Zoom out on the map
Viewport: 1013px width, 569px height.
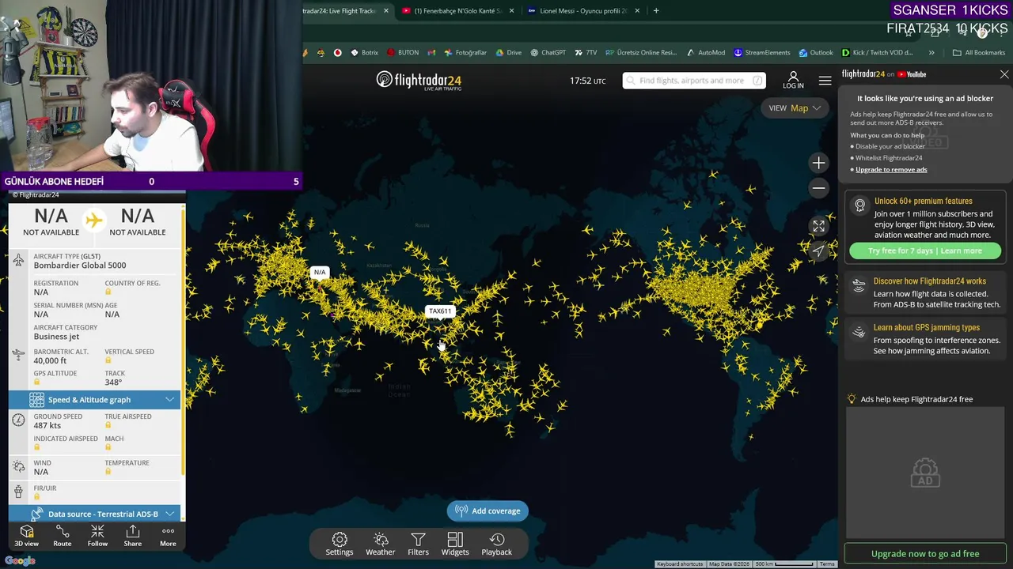pyautogui.click(x=818, y=188)
